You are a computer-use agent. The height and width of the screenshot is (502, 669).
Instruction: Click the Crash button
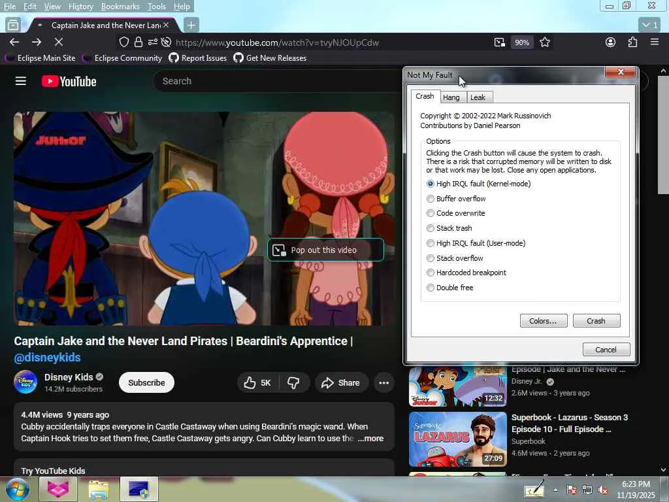(x=596, y=320)
